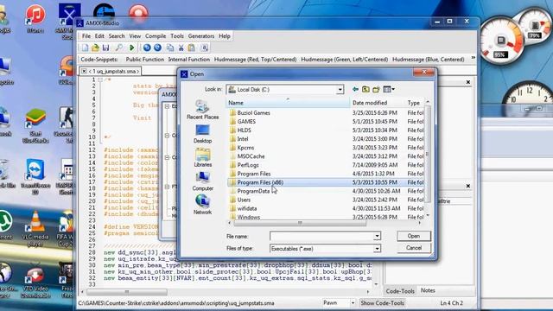Click the blue Undo arrow icon
Viewport: 553px width, 311px height.
[x=147, y=48]
